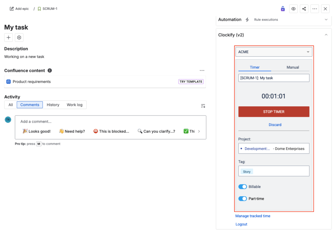The width and height of the screenshot is (336, 230).
Task: Expand the Automation section
Action: 326,20
